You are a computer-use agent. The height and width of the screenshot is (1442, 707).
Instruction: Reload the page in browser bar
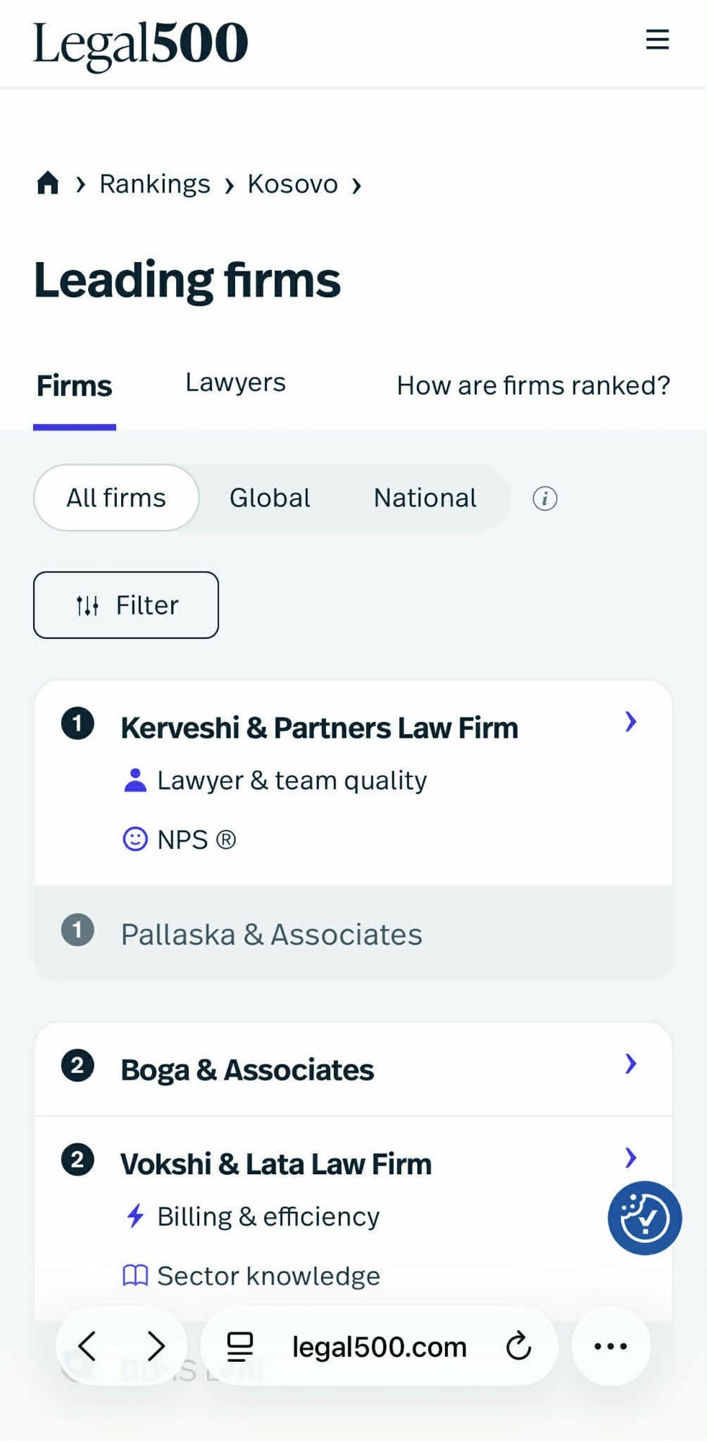pos(518,1346)
